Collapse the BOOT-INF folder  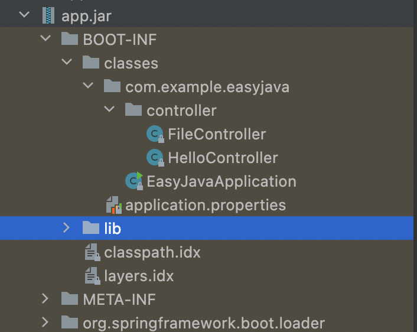click(x=45, y=40)
